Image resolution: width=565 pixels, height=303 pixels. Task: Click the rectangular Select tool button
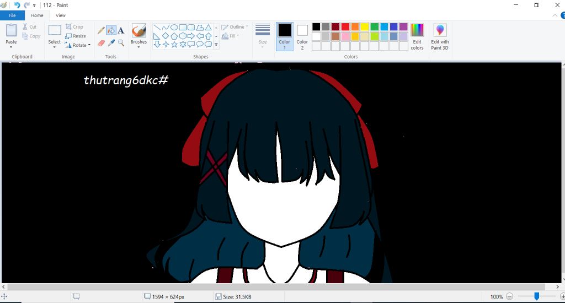(55, 30)
